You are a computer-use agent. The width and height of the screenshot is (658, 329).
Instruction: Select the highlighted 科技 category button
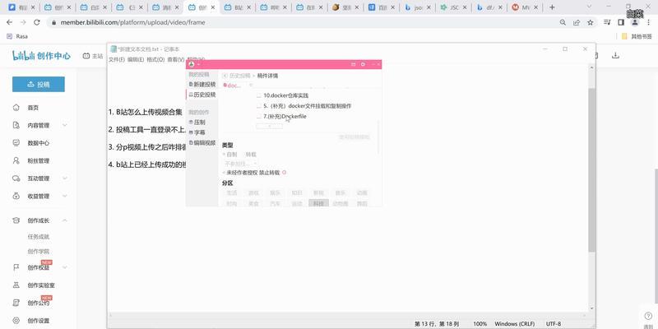coord(318,203)
